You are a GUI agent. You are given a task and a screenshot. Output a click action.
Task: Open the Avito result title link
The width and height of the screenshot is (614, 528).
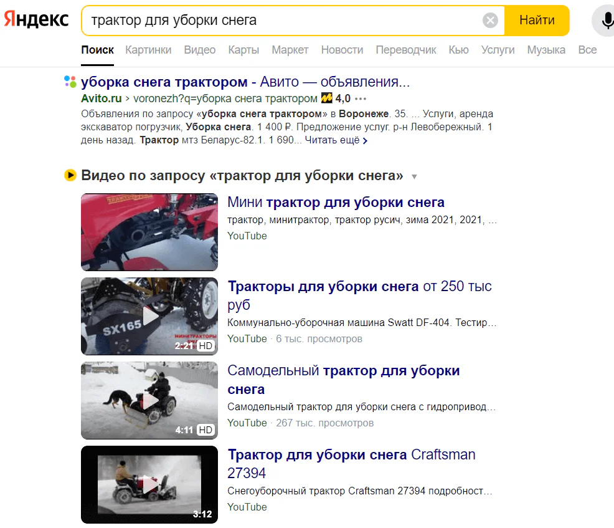245,82
